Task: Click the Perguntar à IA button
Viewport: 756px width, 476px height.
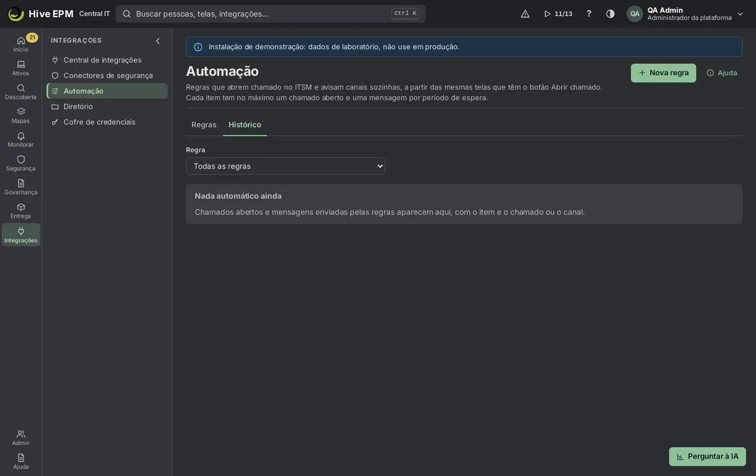Action: [707, 457]
